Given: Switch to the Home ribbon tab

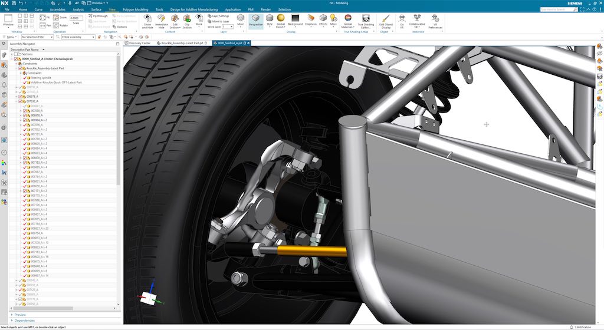Looking at the screenshot, I should (x=23, y=9).
